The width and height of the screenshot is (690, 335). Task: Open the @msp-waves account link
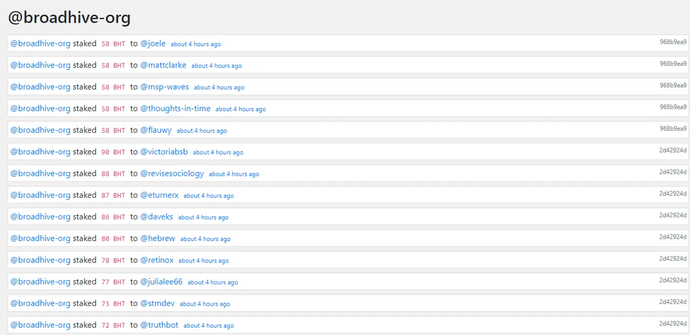[x=165, y=87]
